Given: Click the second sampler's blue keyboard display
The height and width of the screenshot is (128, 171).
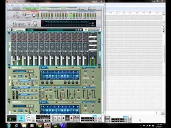Looking at the screenshot, I should [x=60, y=109].
